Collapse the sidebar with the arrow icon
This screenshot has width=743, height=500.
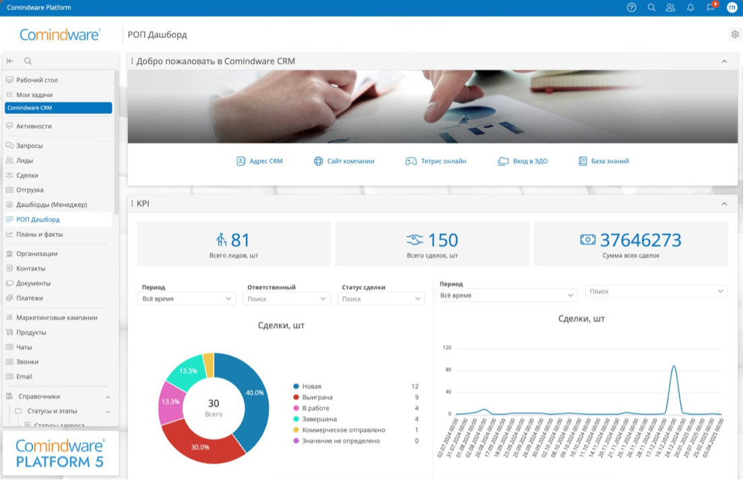point(9,61)
